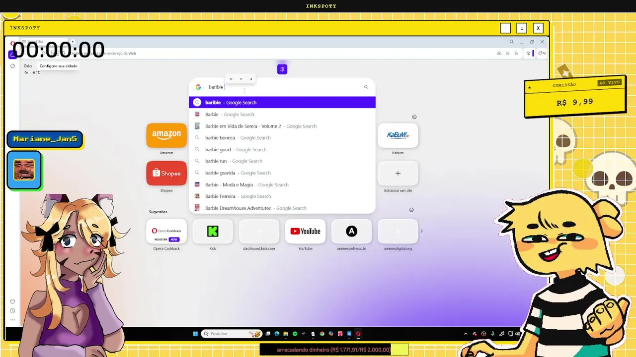This screenshot has height=357, width=636.
Task: Open the Windows Start button
Action: click(195, 334)
